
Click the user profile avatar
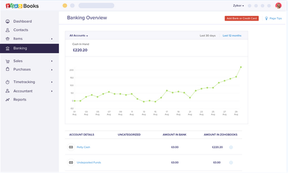pyautogui.click(x=278, y=6)
